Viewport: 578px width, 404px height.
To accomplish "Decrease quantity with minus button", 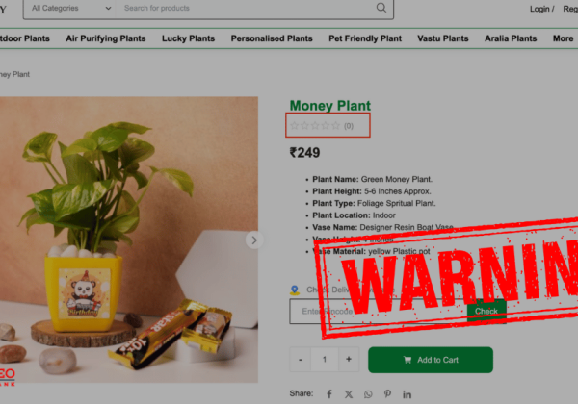I will pos(301,359).
